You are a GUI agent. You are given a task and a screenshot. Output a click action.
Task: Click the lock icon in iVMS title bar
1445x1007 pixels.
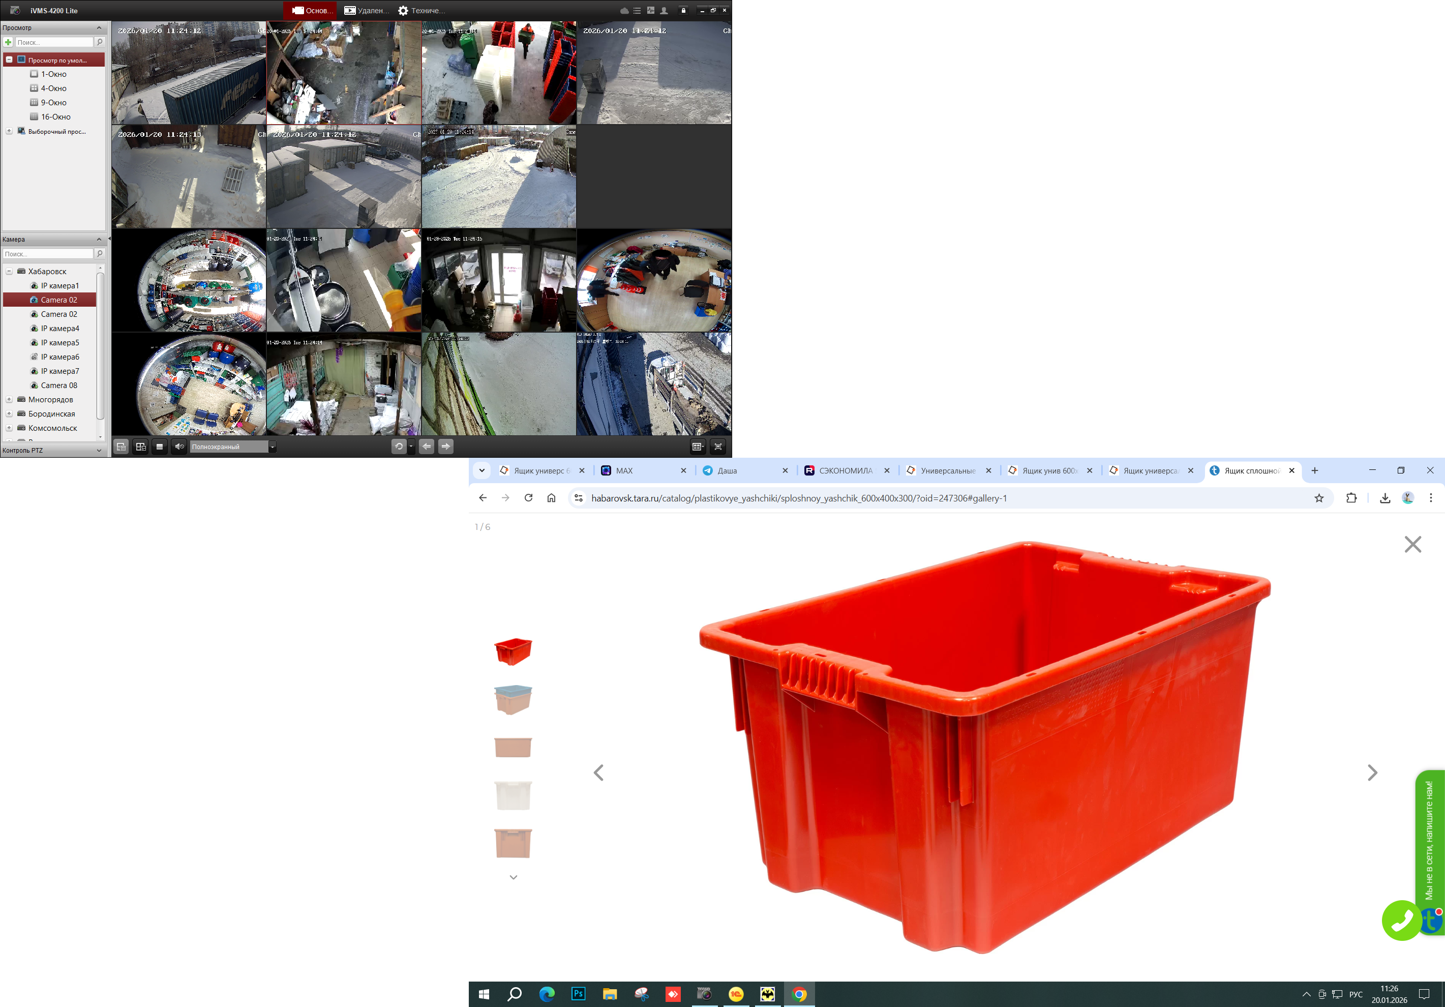683,11
